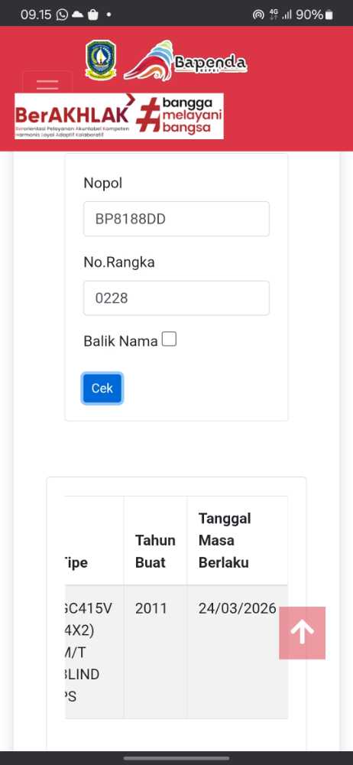The width and height of the screenshot is (353, 765).
Task: Tap the provincial government crest logo
Action: [101, 60]
